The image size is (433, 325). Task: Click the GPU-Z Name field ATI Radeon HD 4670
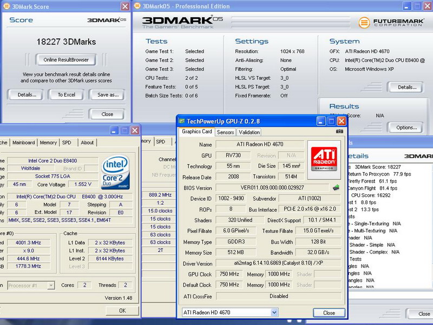(x=260, y=144)
